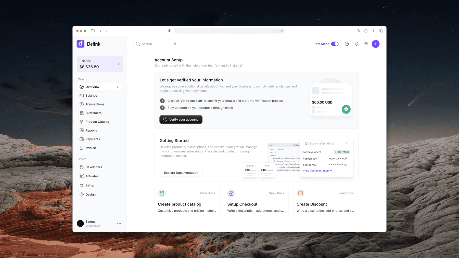Expand the Balance dropdown chevron
The width and height of the screenshot is (459, 258).
tap(118, 64)
